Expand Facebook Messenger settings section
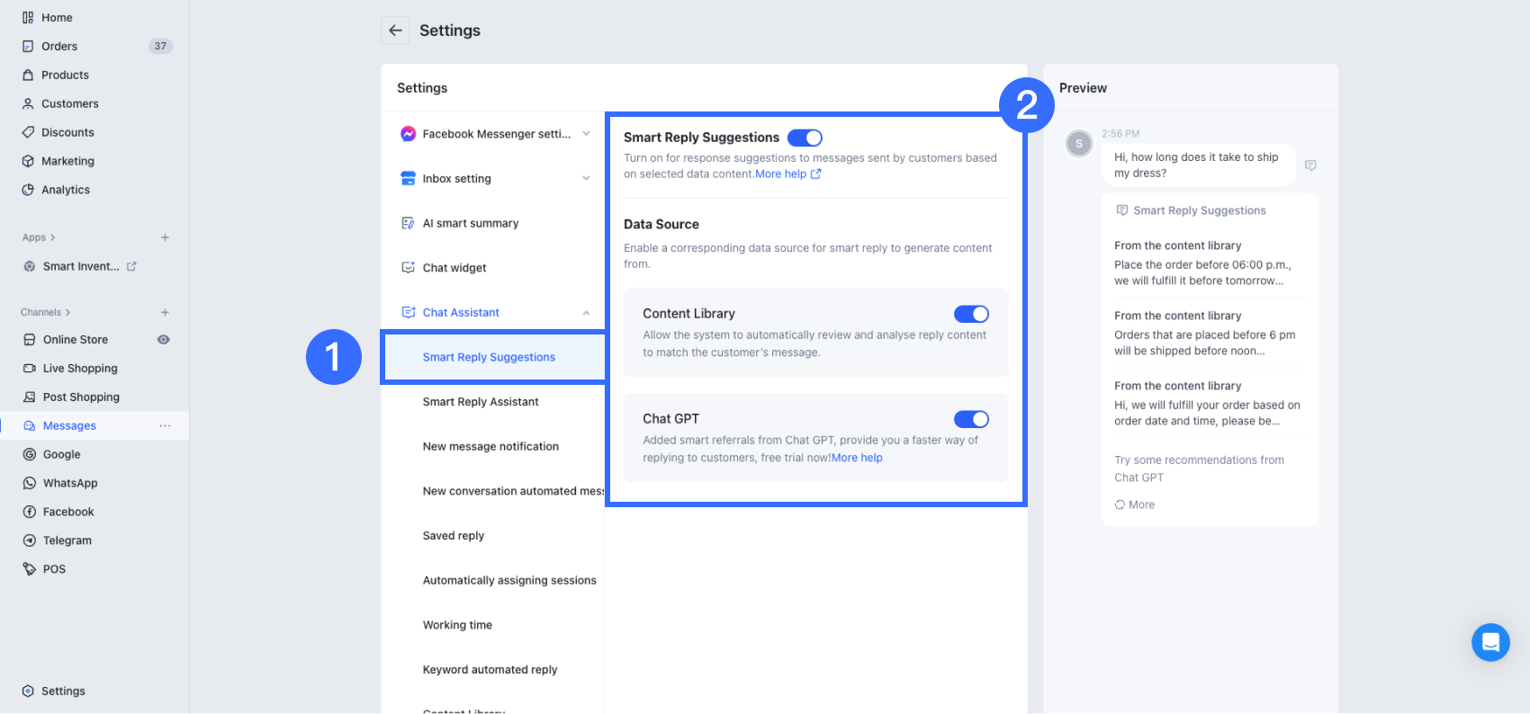 click(586, 134)
